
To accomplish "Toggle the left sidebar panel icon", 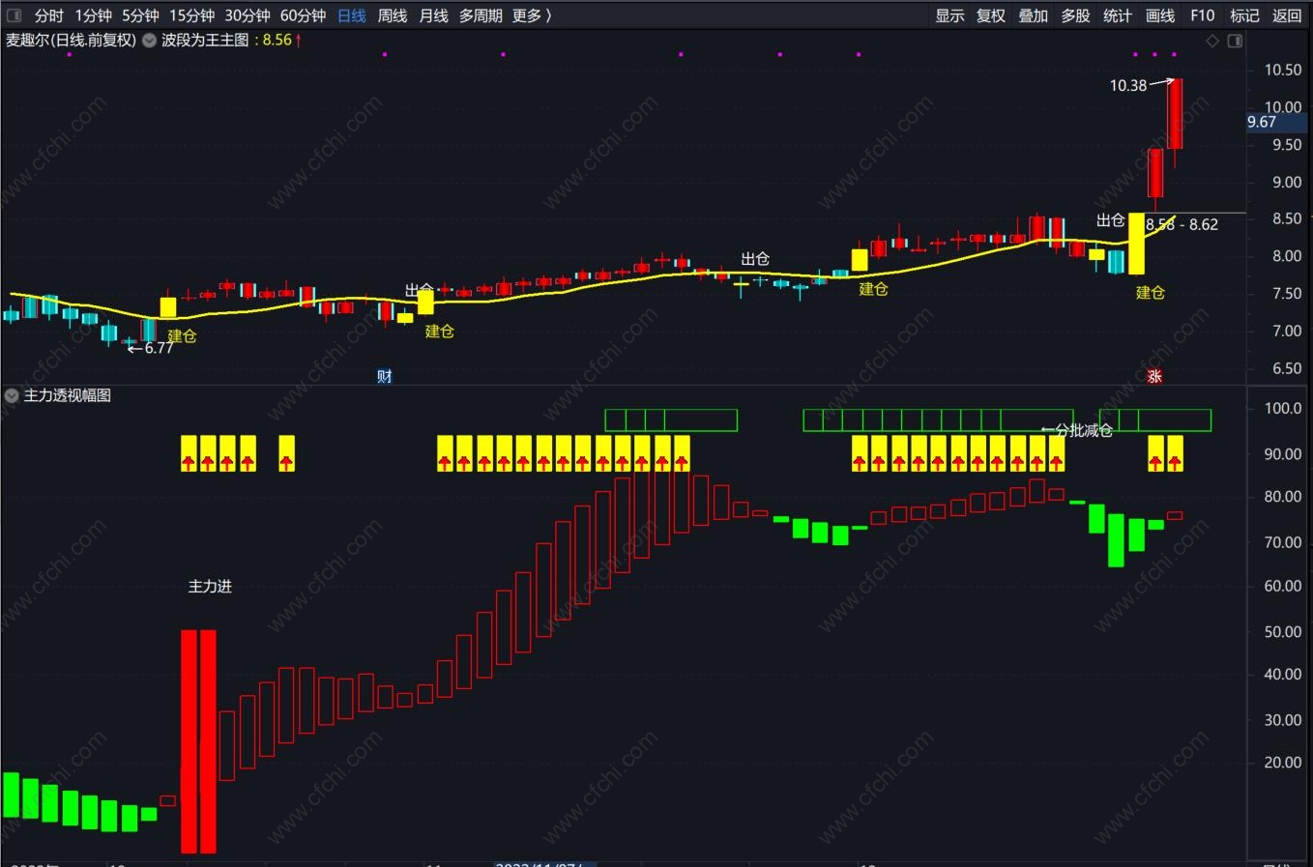I will coord(14,15).
